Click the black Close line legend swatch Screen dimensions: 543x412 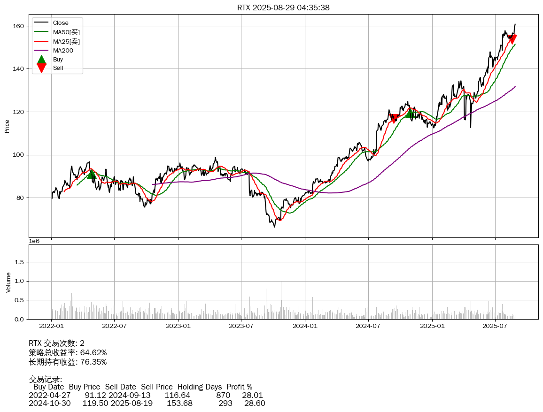(x=41, y=23)
